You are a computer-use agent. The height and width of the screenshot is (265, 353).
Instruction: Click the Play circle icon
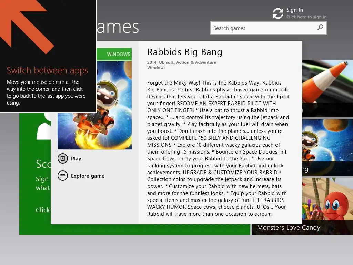[x=63, y=158]
